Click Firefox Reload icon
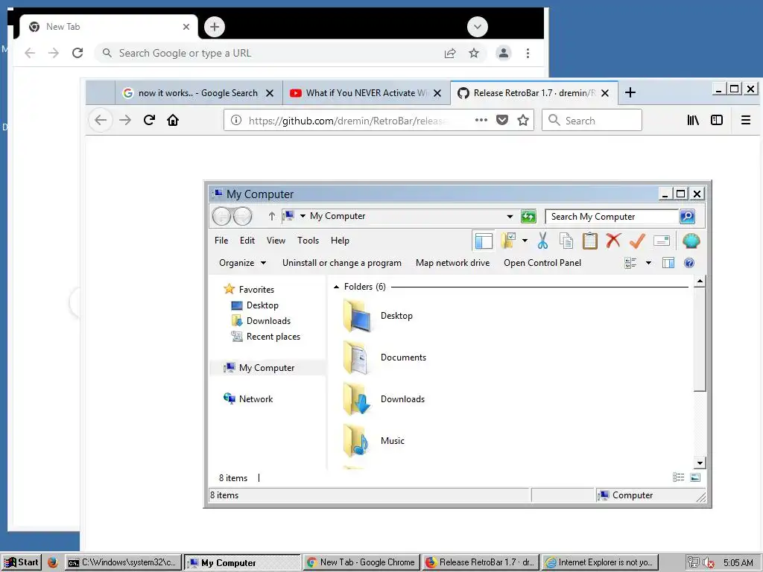Image resolution: width=763 pixels, height=572 pixels. click(x=149, y=120)
